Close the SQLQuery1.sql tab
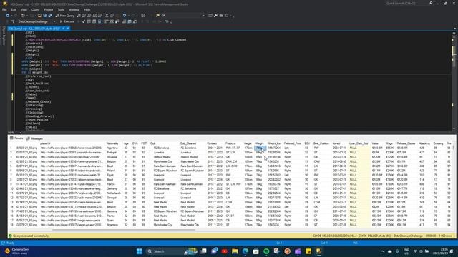Image resolution: width=458 pixels, height=257 pixels. tap(68, 29)
